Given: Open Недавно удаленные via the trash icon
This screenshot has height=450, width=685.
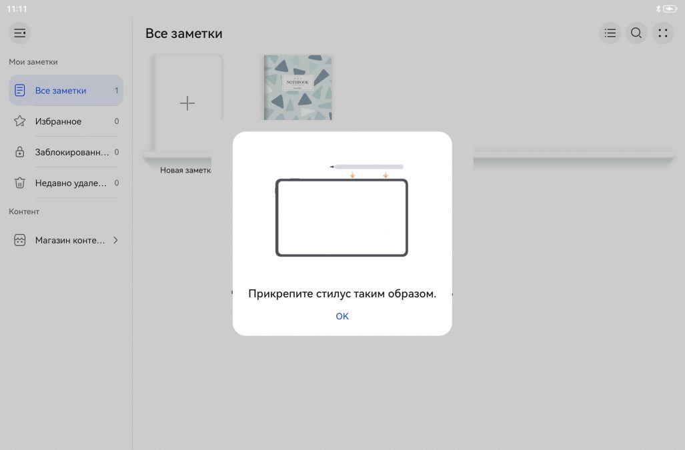Looking at the screenshot, I should click(20, 183).
